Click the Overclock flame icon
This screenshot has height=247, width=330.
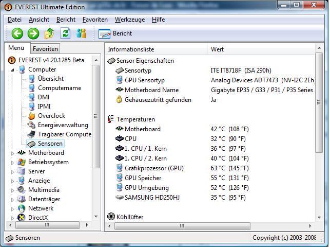tap(32, 116)
